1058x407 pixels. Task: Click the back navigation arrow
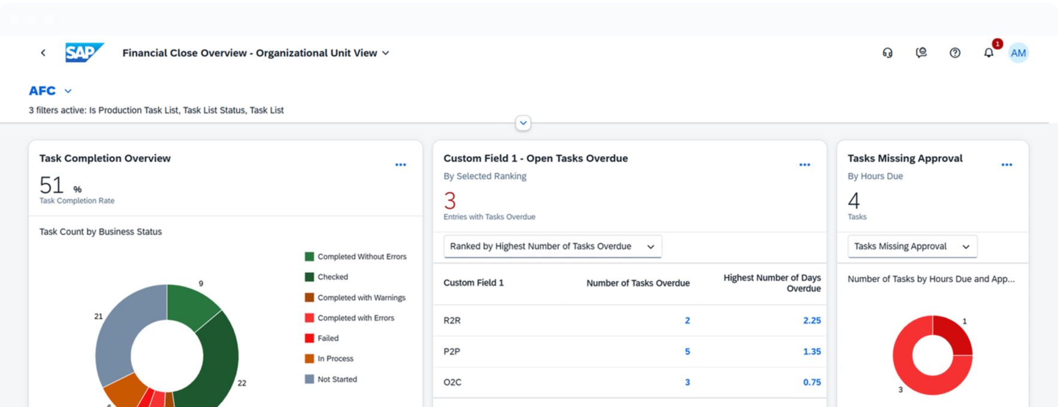pyautogui.click(x=43, y=53)
